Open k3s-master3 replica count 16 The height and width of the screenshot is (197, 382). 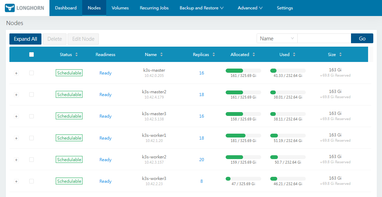coord(202,116)
